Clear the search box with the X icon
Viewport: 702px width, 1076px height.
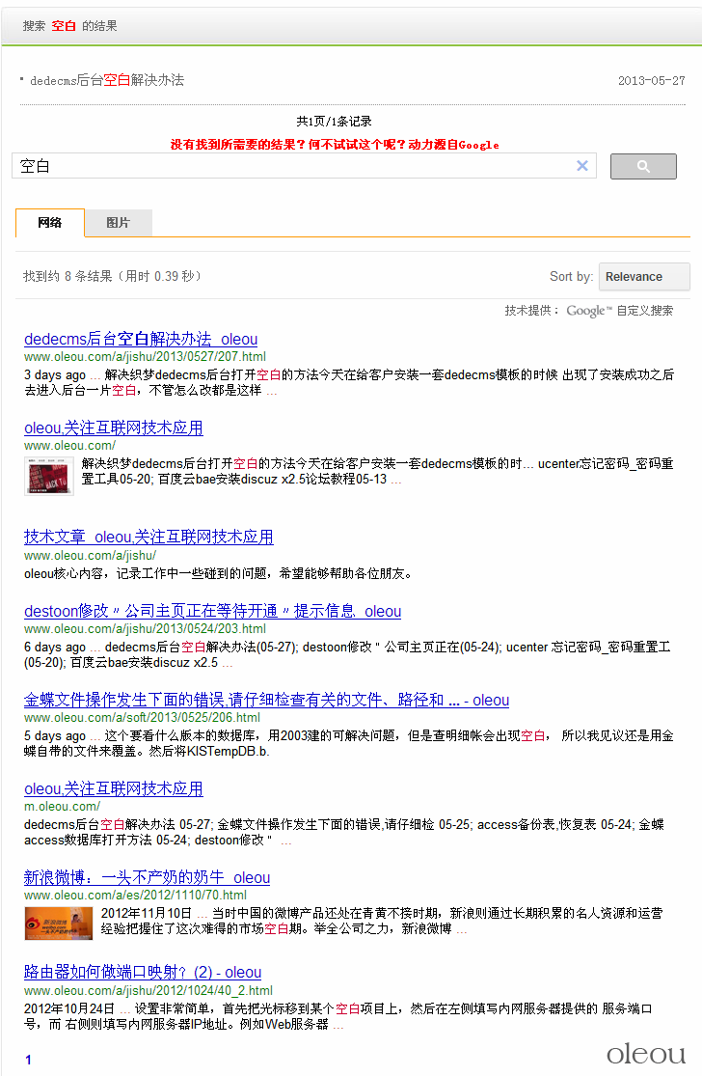click(x=582, y=165)
